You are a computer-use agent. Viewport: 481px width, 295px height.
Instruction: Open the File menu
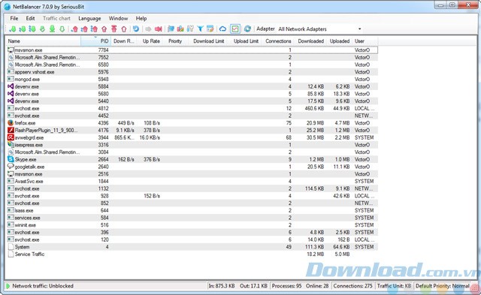[14, 18]
